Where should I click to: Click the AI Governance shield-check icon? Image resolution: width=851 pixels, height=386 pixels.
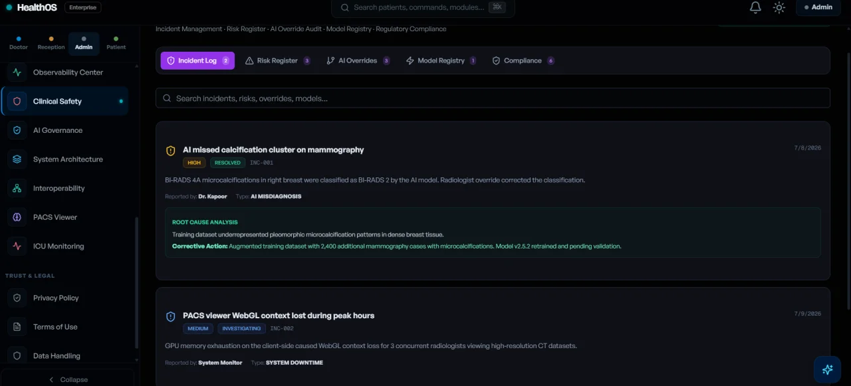coord(17,130)
